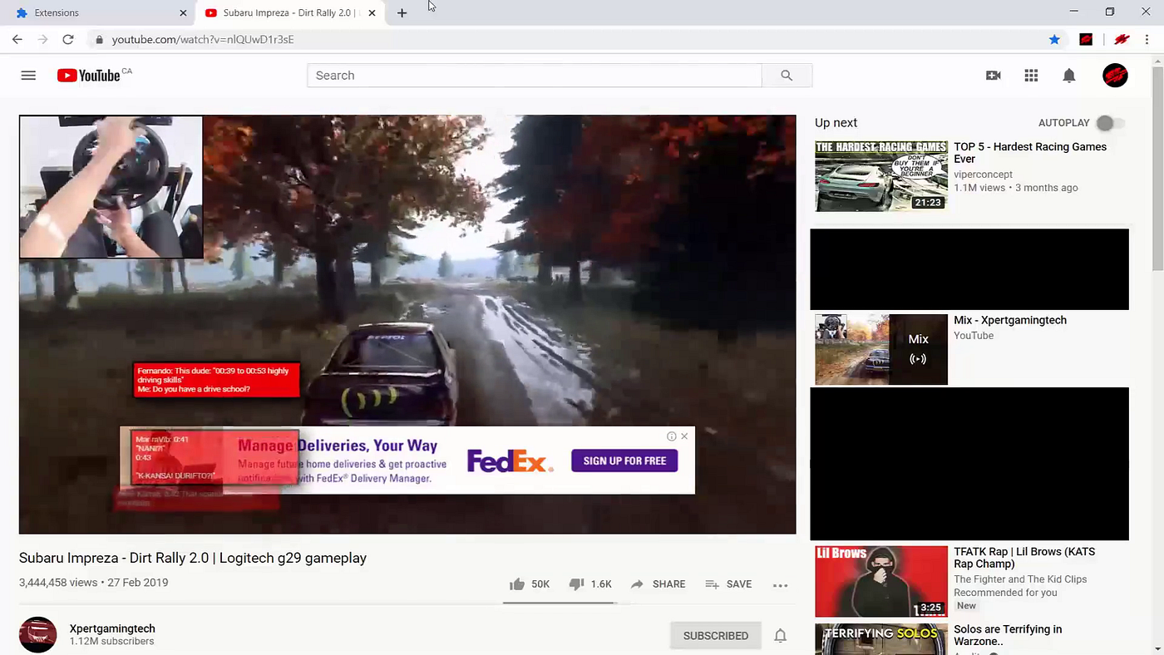
Task: Open TFATK Rap Lil Brows video title
Action: 1024,558
